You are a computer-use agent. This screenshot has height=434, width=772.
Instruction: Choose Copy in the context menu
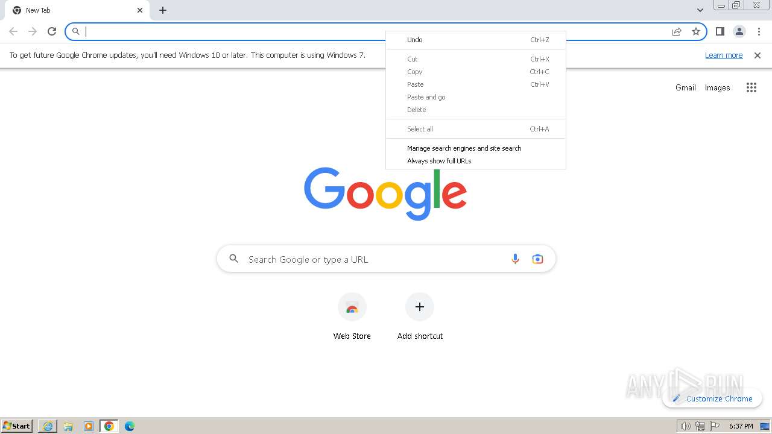pos(476,72)
